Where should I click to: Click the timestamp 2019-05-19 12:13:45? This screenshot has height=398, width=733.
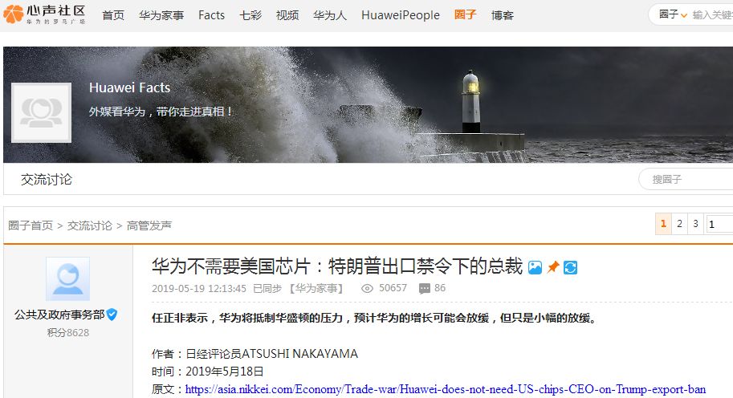[198, 289]
